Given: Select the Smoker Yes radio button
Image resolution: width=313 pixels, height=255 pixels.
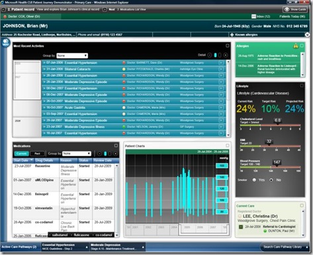Looking at the screenshot, I should click(254, 180).
